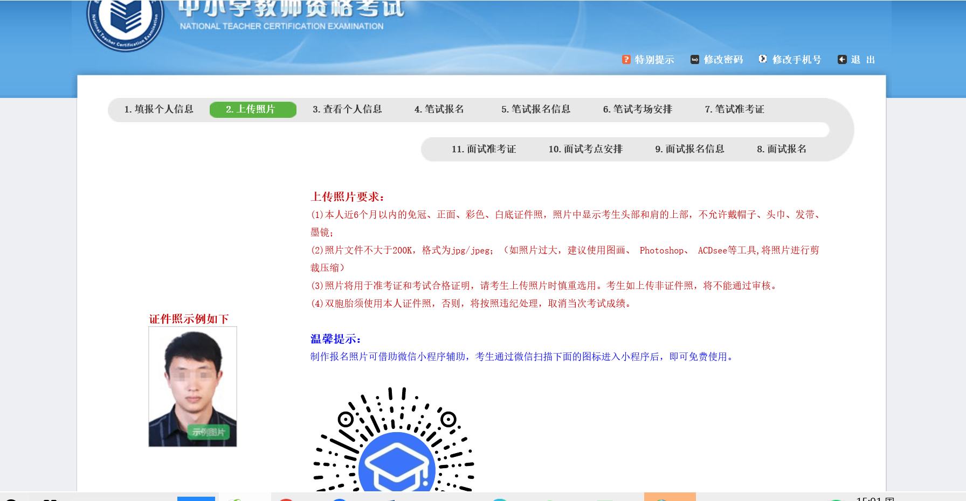
Task: Click the 修改密码 password icon
Action: coord(695,59)
